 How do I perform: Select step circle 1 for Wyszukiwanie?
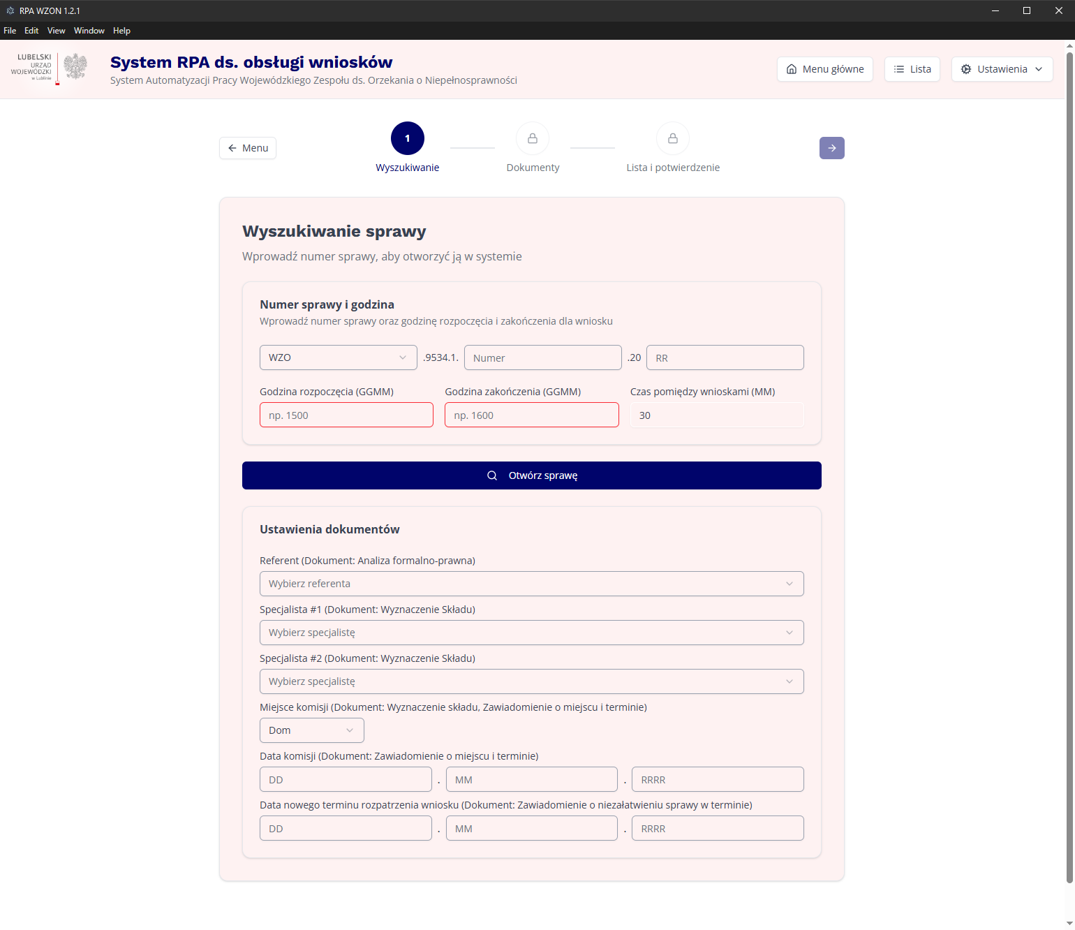point(408,138)
